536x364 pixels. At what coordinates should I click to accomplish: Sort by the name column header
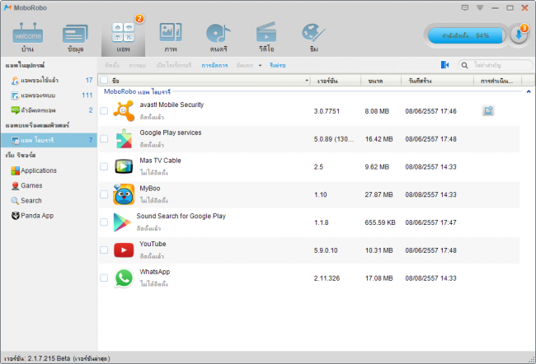pyautogui.click(x=210, y=81)
